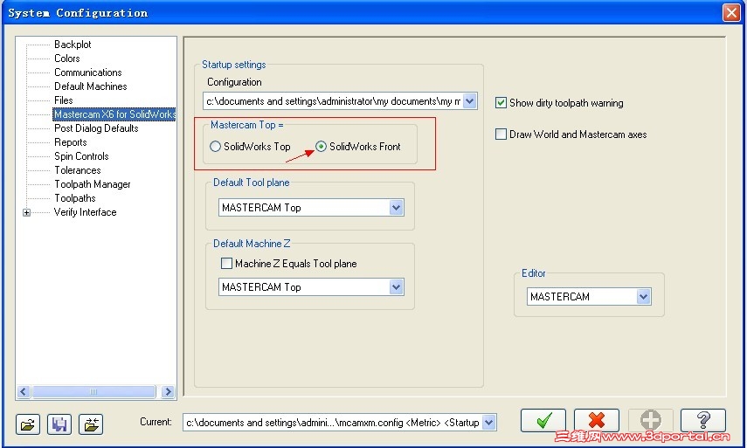This screenshot has height=448, width=747.
Task: Select Tolerances in the settings tree
Action: pyautogui.click(x=78, y=170)
